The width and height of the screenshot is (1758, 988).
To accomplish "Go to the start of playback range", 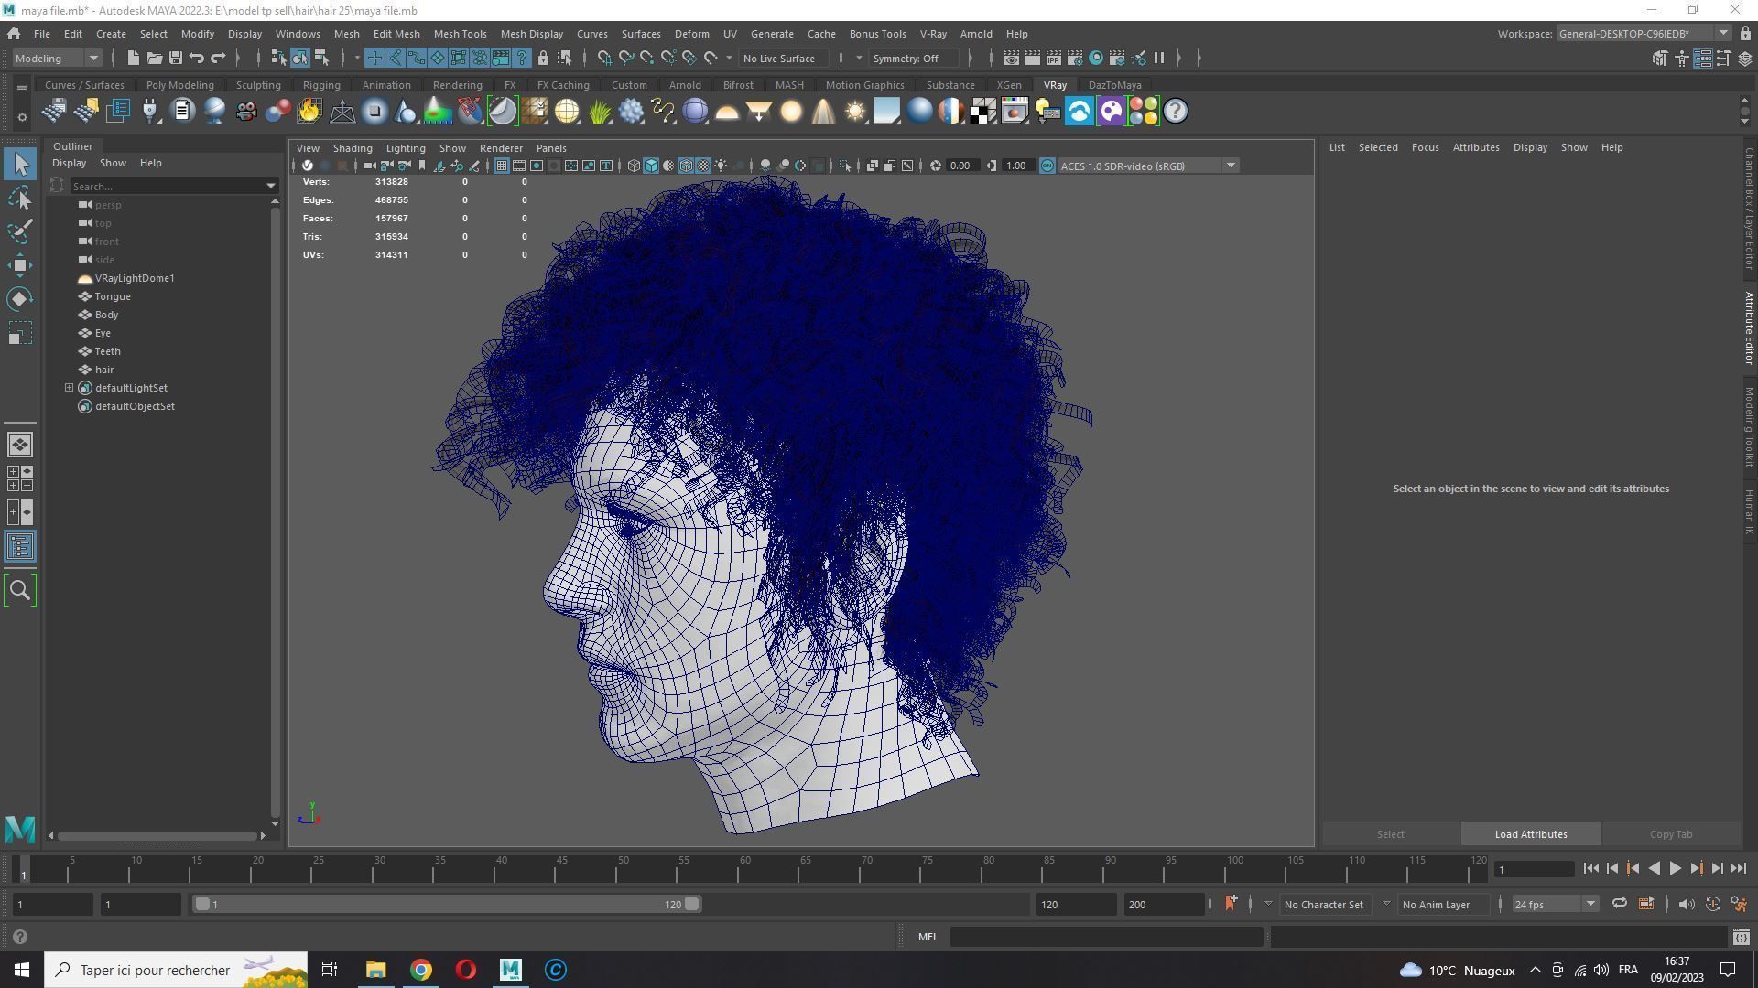I will (1590, 869).
